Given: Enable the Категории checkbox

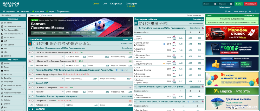Looking at the screenshot, I should point(30,15).
